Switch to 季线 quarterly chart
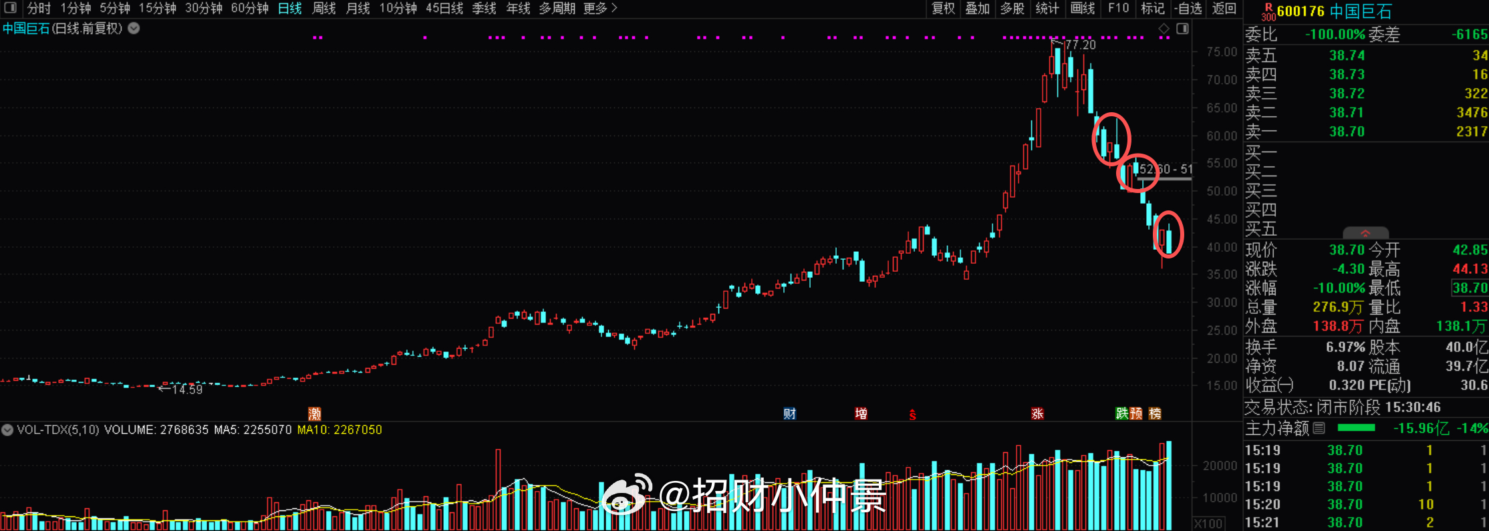 pos(485,9)
